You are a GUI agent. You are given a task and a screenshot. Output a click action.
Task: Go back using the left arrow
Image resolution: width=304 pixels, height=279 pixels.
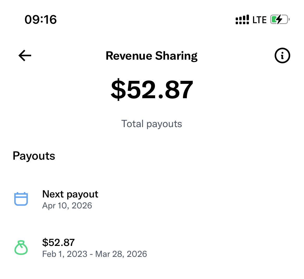(x=25, y=55)
